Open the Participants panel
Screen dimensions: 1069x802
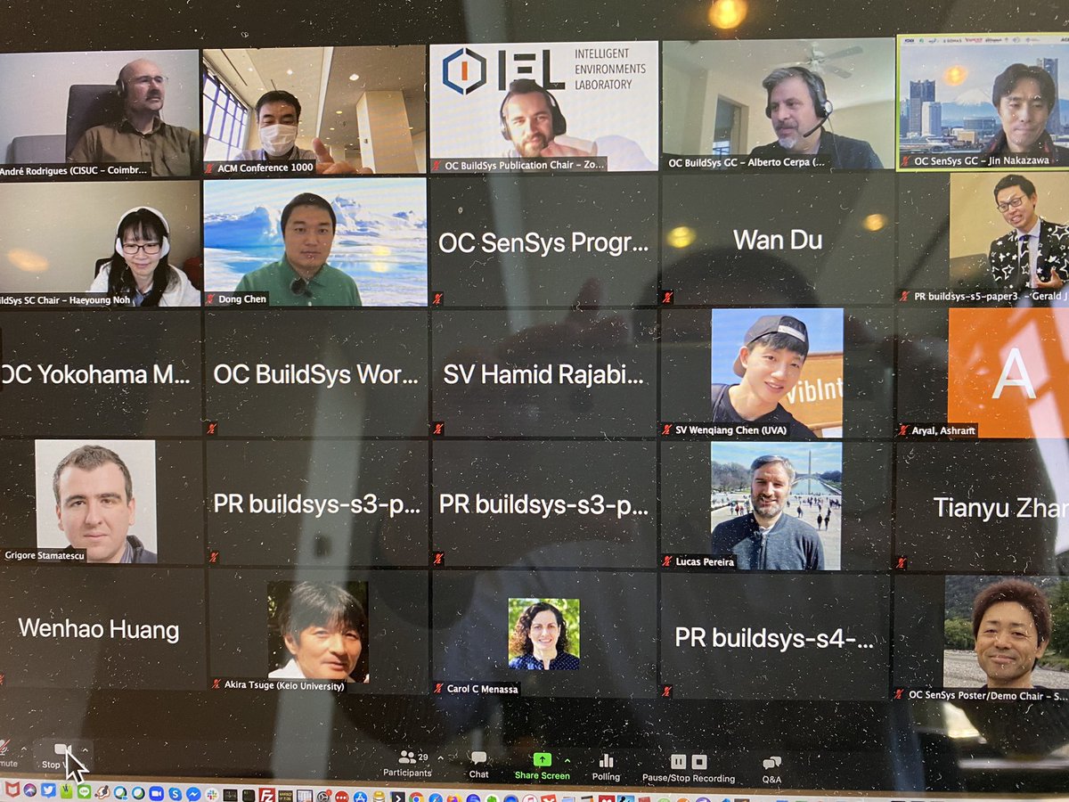tap(406, 757)
